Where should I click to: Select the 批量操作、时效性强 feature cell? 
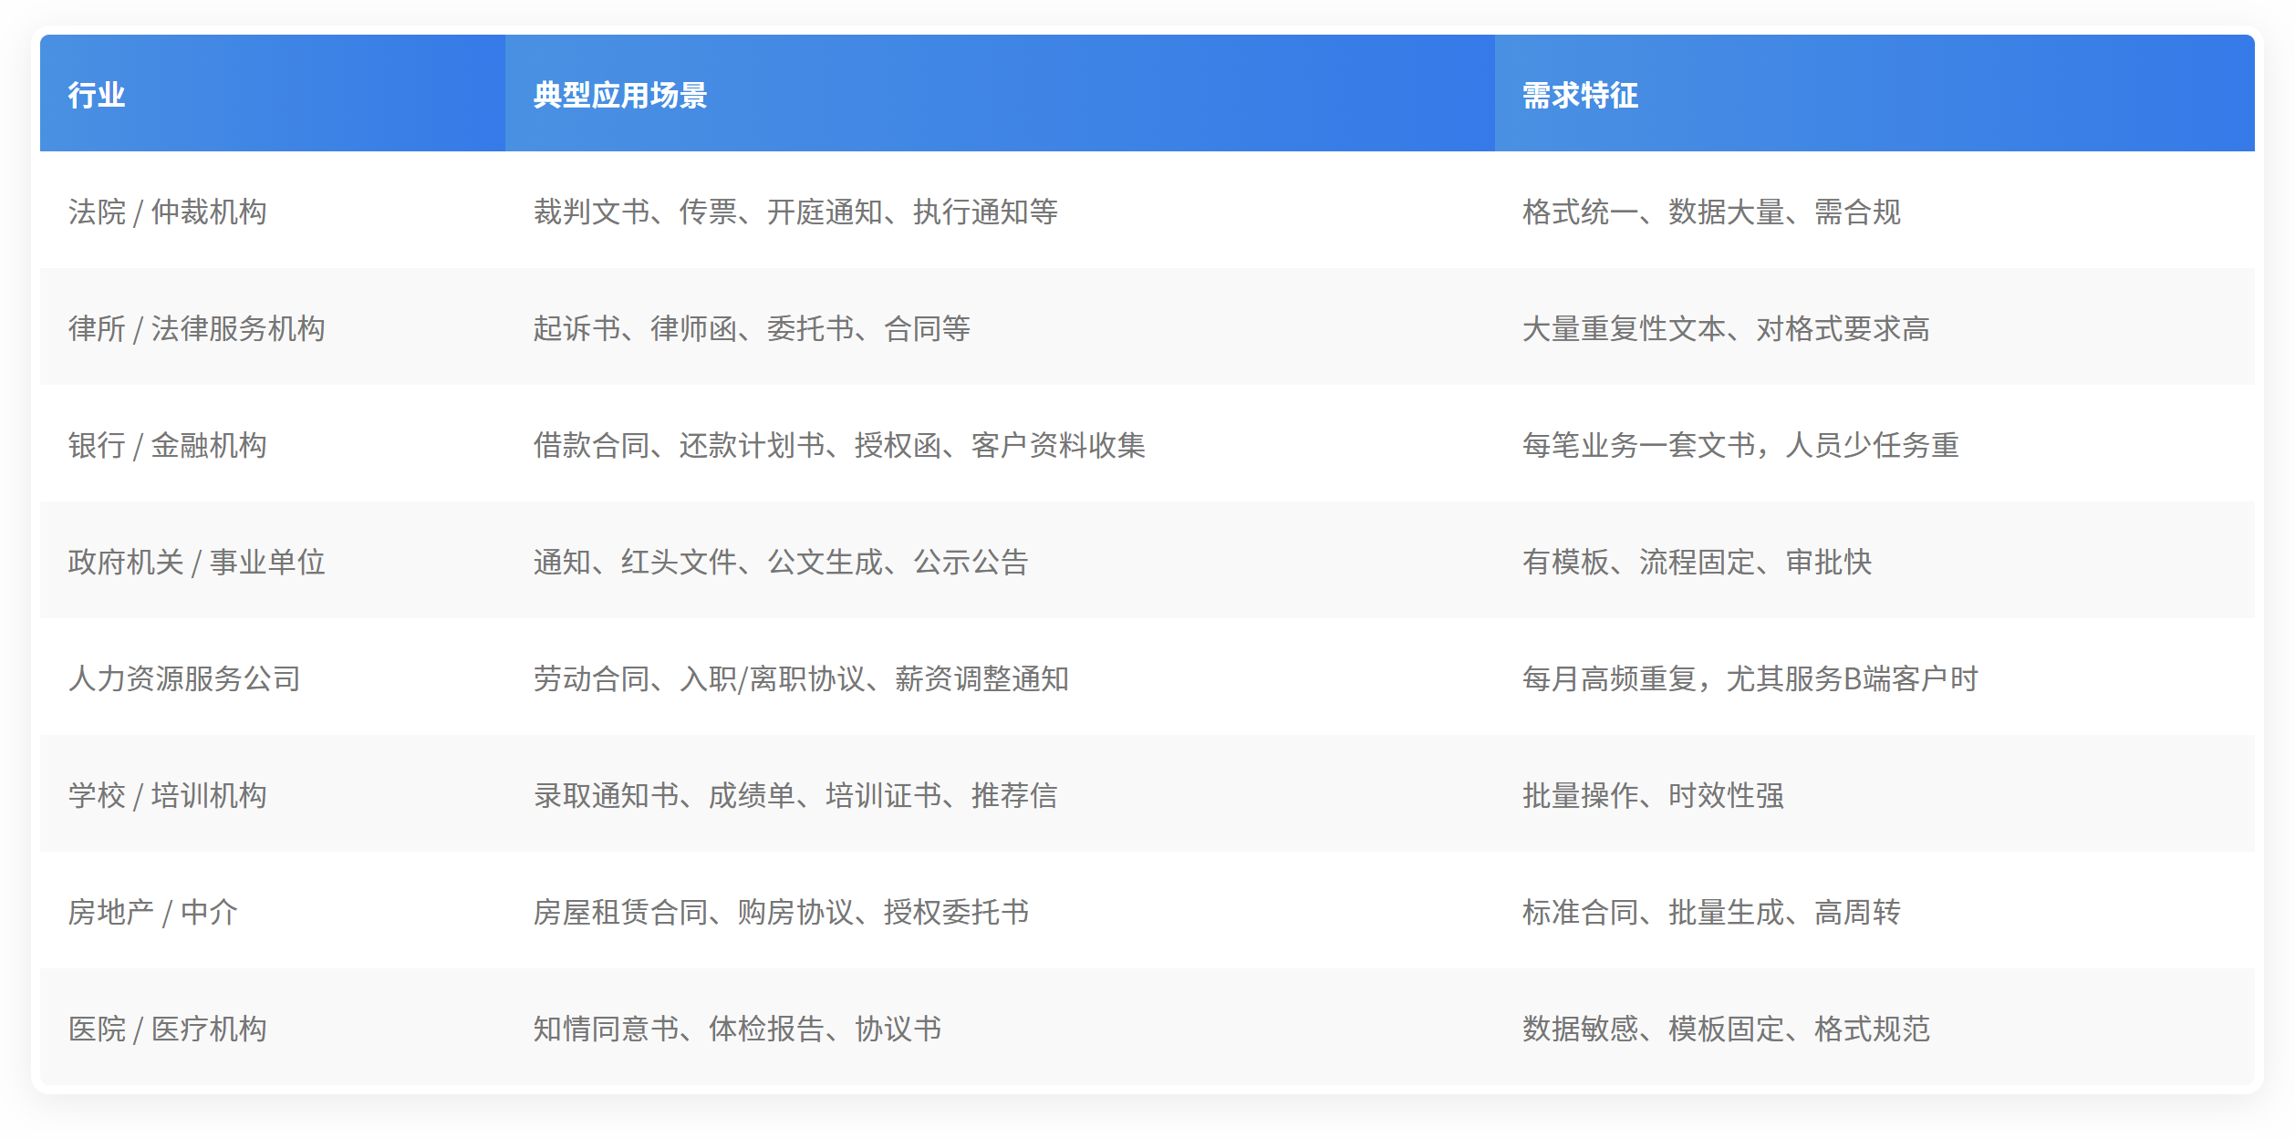point(1653,795)
